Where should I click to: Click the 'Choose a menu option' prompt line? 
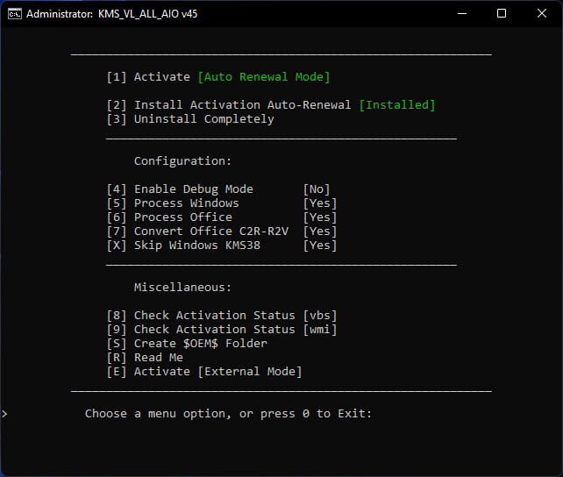(x=228, y=414)
